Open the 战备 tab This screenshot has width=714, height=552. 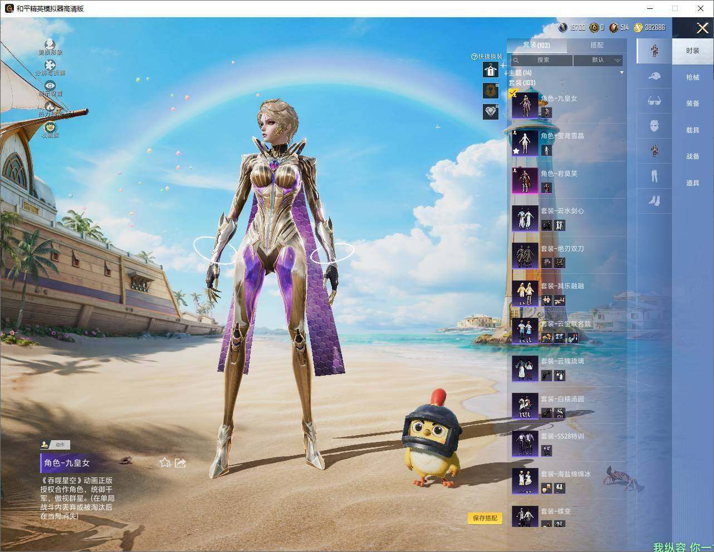pos(693,156)
